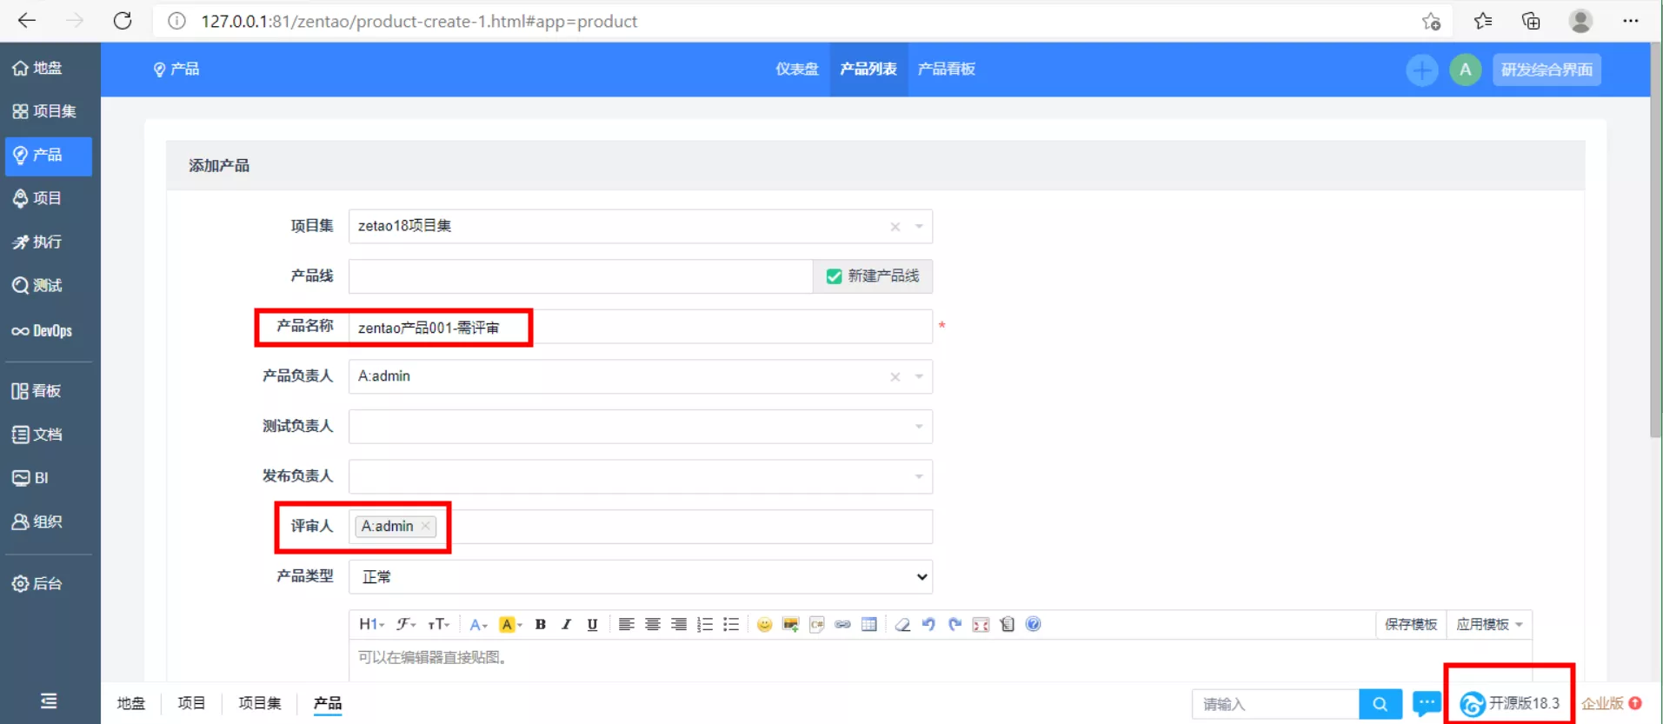
Task: Open 看板 in sidebar
Action: tap(49, 391)
